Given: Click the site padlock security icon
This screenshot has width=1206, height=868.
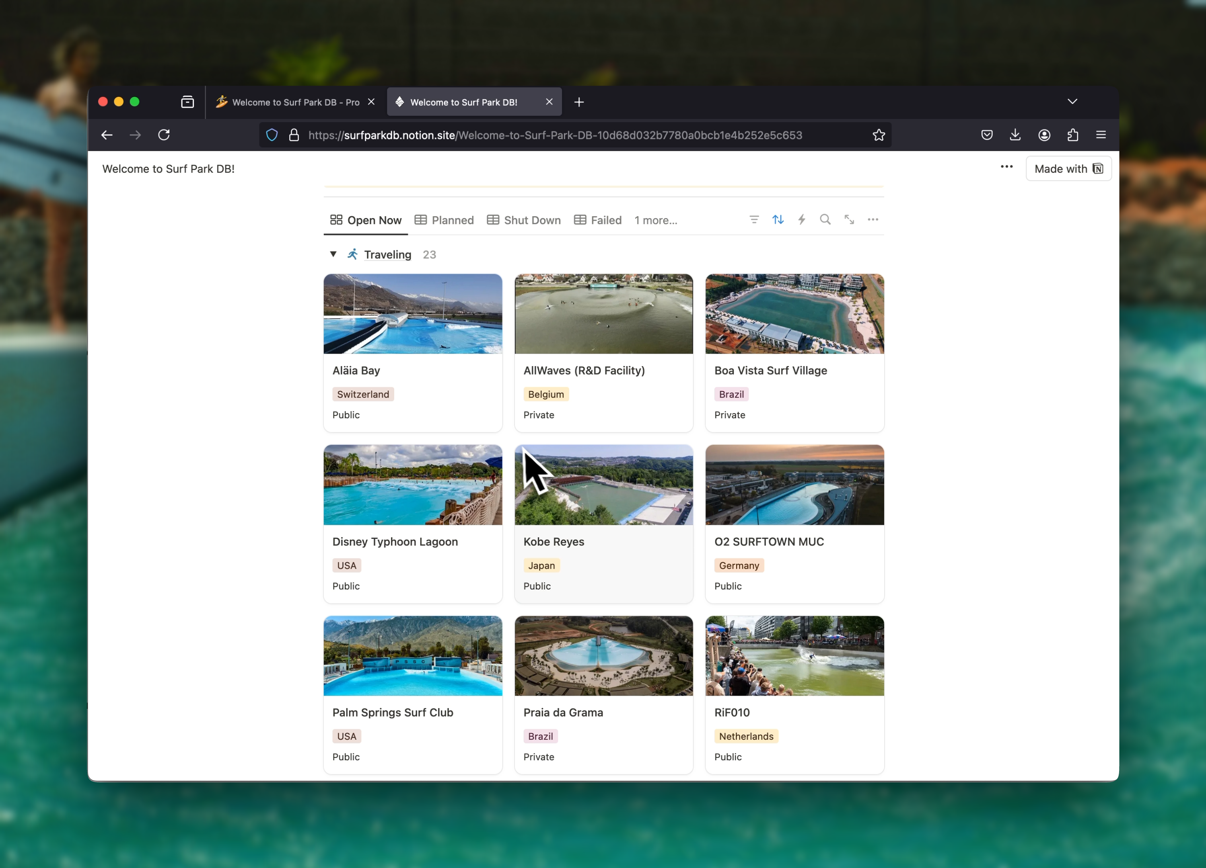Looking at the screenshot, I should tap(294, 135).
